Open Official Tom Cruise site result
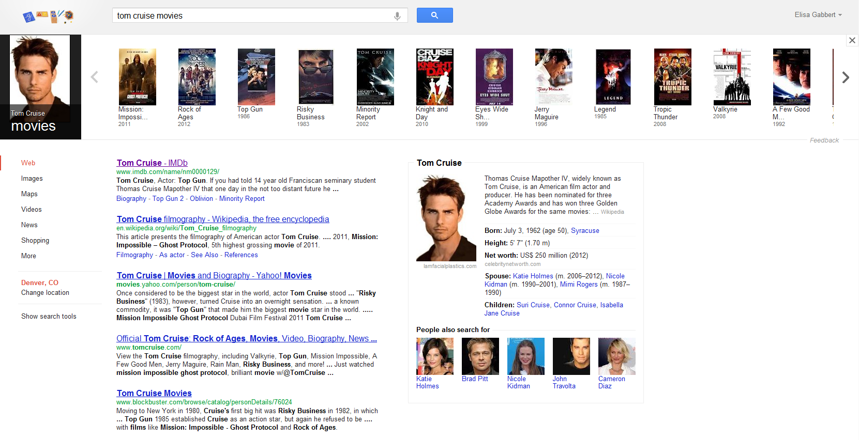Image resolution: width=859 pixels, height=440 pixels. (247, 338)
